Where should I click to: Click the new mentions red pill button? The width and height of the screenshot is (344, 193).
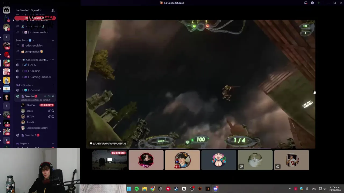click(35, 18)
